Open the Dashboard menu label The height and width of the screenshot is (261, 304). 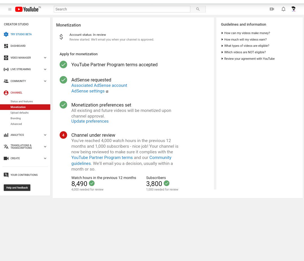click(x=18, y=46)
